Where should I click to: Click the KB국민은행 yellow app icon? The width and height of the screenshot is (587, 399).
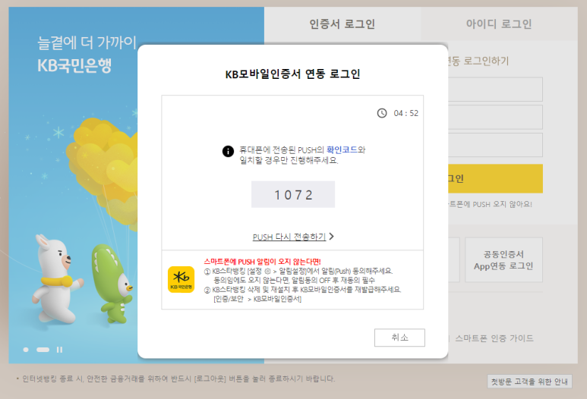[181, 279]
